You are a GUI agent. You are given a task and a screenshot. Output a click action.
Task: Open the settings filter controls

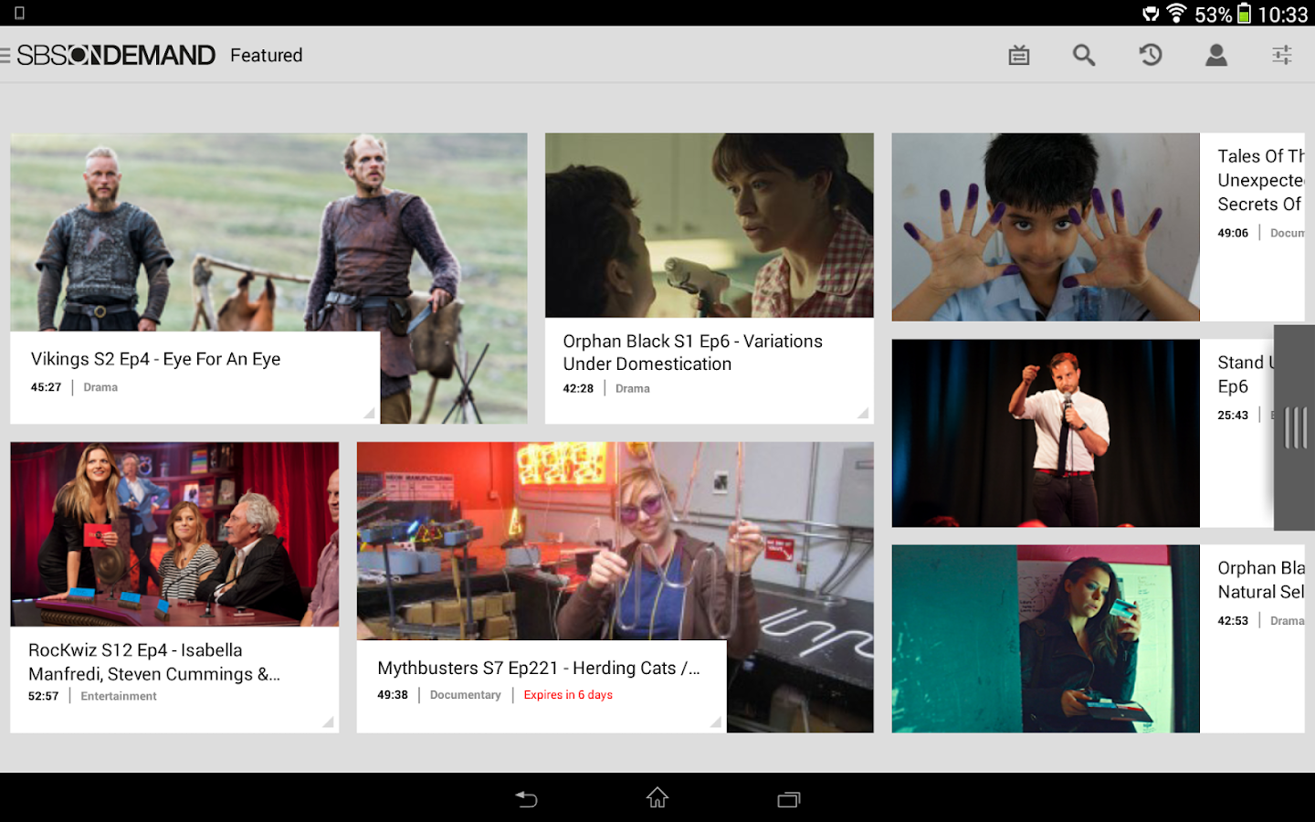1281,55
